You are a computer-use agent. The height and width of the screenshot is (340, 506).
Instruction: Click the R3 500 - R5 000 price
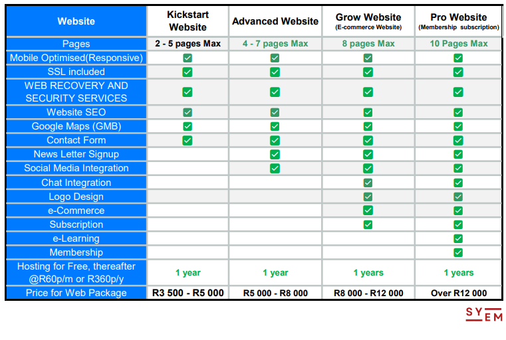(188, 293)
